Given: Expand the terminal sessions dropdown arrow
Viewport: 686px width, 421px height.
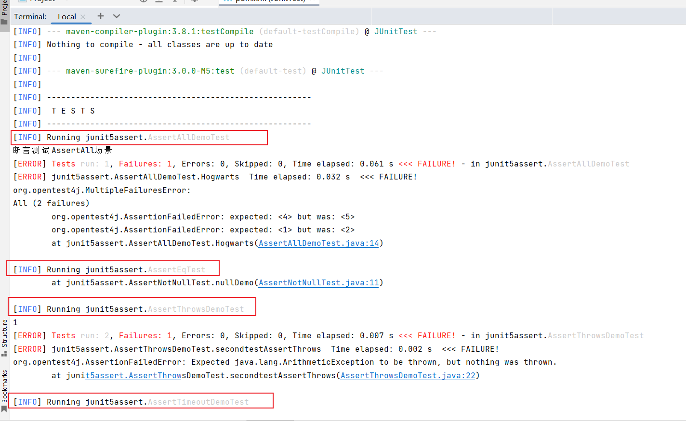Looking at the screenshot, I should pyautogui.click(x=117, y=16).
